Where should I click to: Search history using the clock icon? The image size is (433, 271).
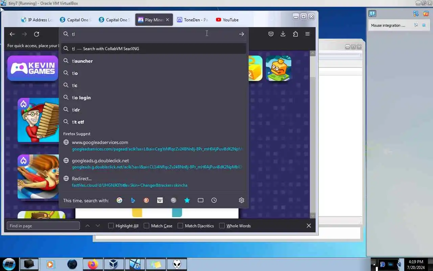point(214,200)
